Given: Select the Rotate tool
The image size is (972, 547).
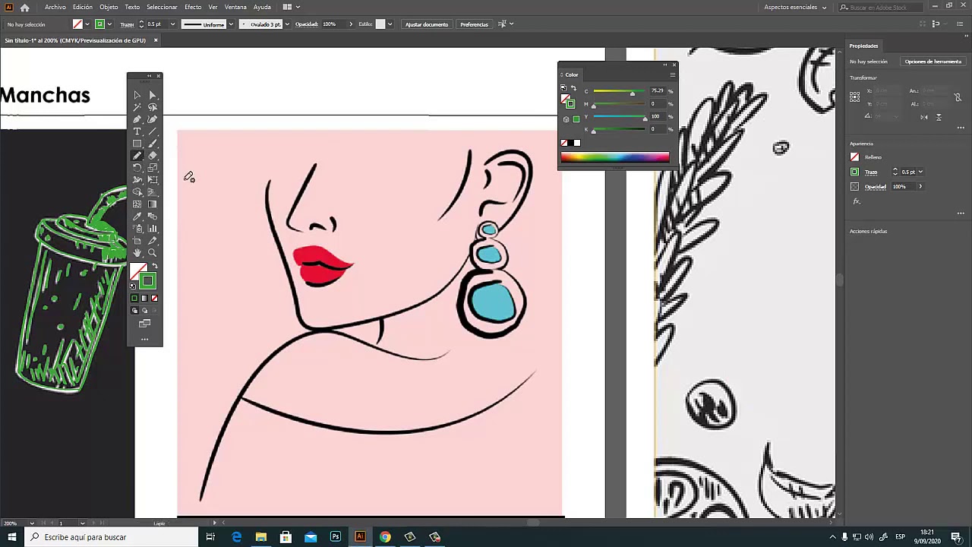Looking at the screenshot, I should (x=137, y=168).
